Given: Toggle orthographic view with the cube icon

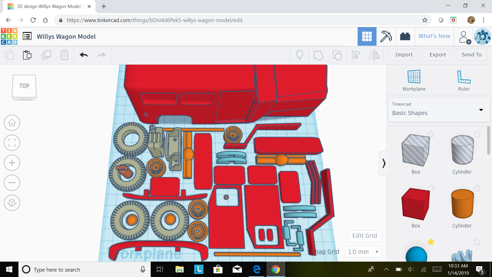Looking at the screenshot, I should (12, 203).
